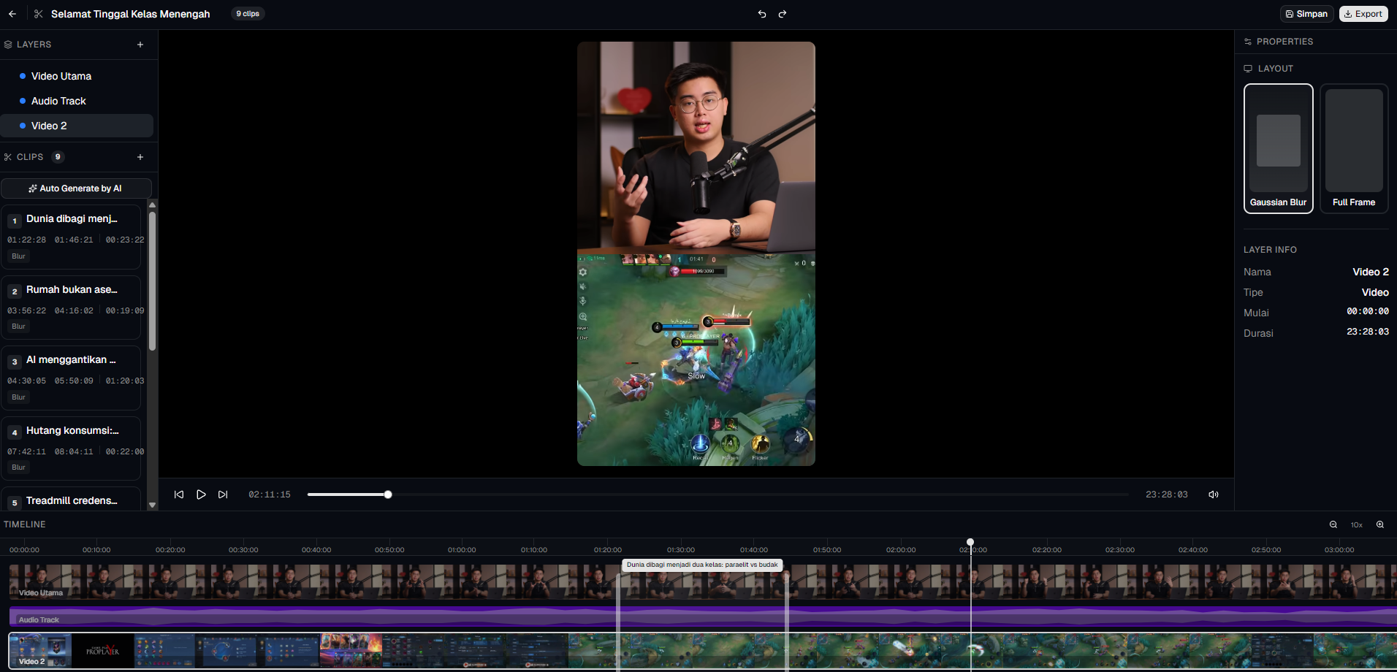Viewport: 1397px width, 672px height.
Task: Click Auto Generate by AI button
Action: point(76,188)
